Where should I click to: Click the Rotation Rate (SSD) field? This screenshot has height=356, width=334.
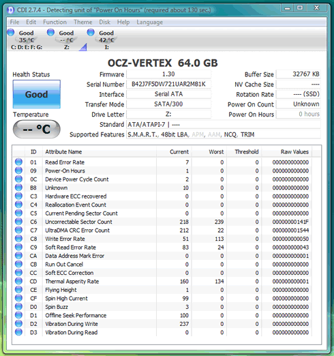(299, 94)
